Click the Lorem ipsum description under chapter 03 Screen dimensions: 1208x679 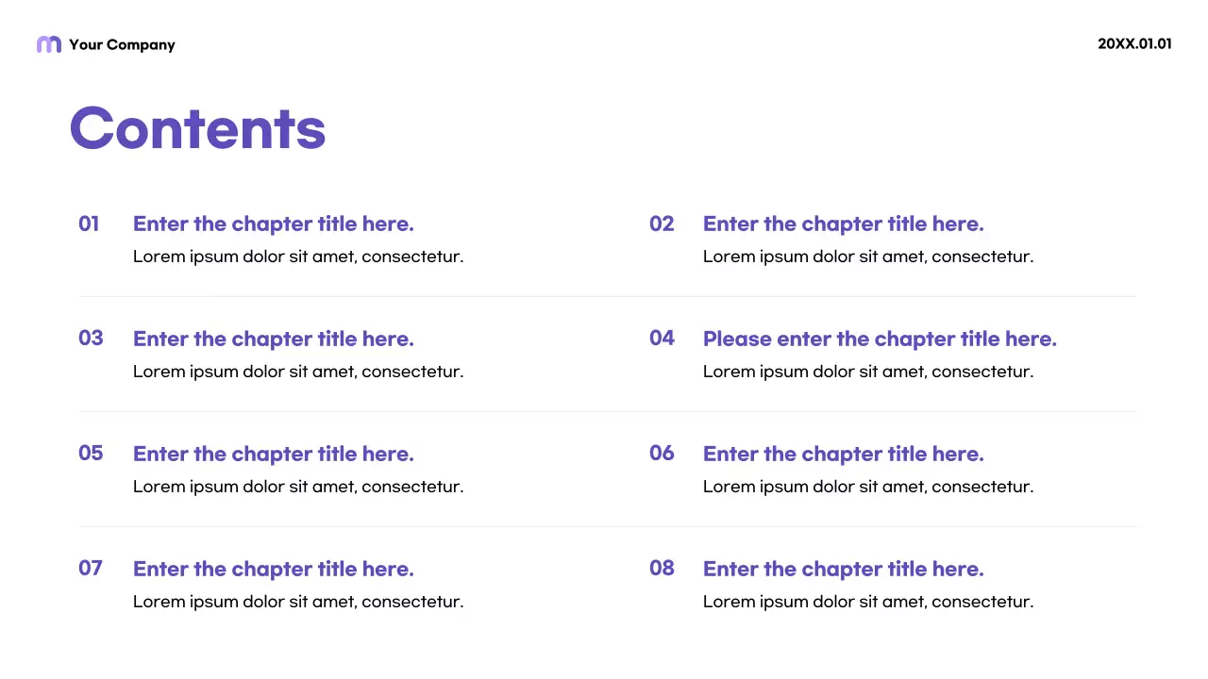(298, 372)
